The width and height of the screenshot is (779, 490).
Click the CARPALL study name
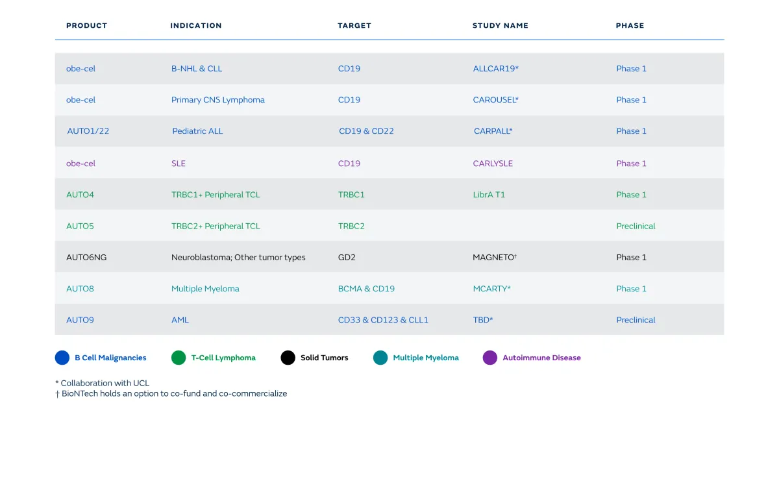[x=493, y=131]
